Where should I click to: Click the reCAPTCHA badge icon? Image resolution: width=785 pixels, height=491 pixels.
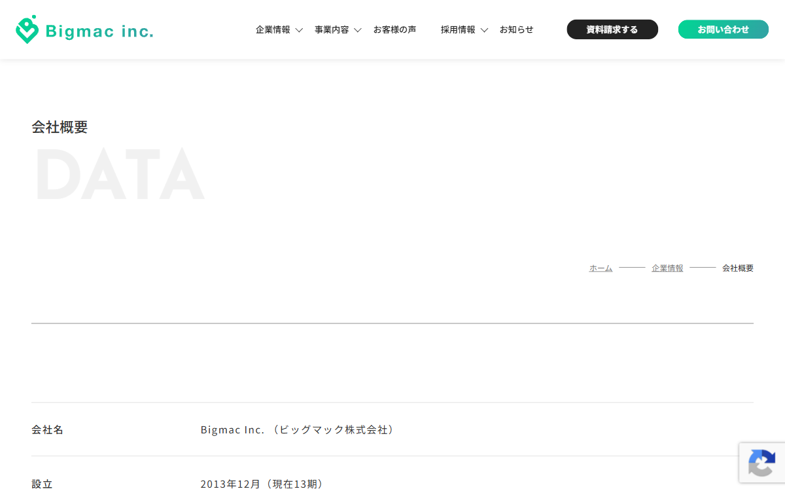pyautogui.click(x=762, y=463)
